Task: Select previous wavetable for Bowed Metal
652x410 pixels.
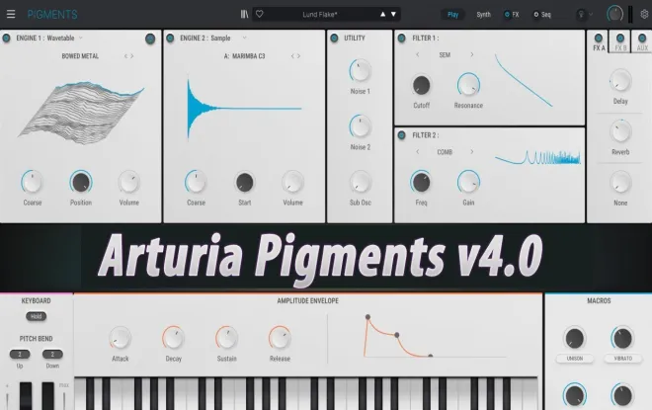Action: click(x=125, y=56)
